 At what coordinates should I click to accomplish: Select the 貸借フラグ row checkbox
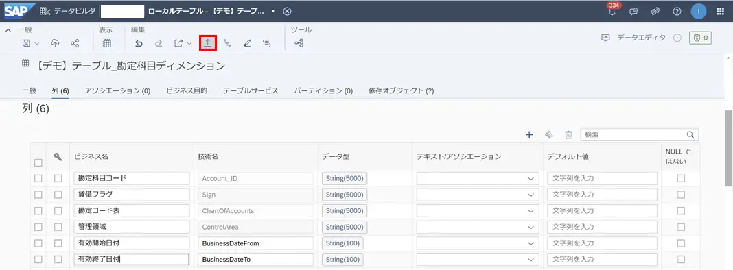(38, 195)
